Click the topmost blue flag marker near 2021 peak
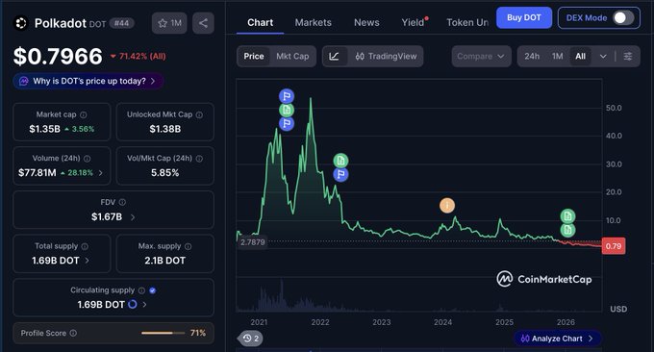The image size is (654, 352). coord(287,96)
